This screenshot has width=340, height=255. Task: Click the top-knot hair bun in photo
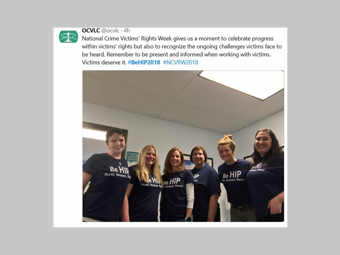coord(228,137)
